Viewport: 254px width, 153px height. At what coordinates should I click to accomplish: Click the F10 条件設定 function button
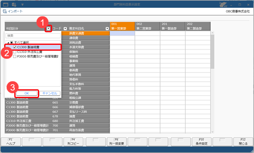(x=201, y=142)
